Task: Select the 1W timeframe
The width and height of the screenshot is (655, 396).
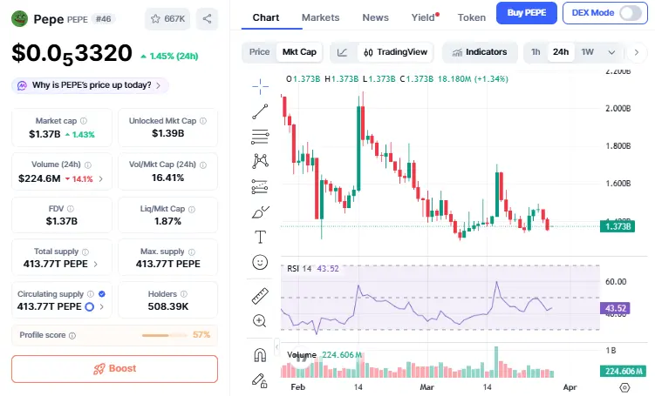Action: tap(588, 52)
